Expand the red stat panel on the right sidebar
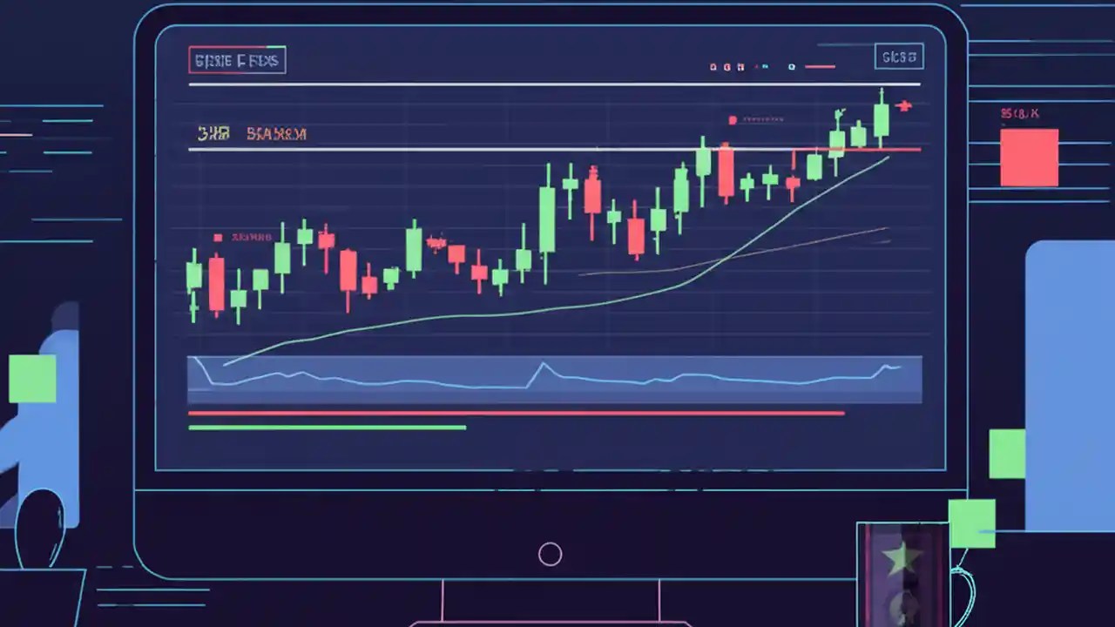This screenshot has width=1115, height=627. (1030, 157)
